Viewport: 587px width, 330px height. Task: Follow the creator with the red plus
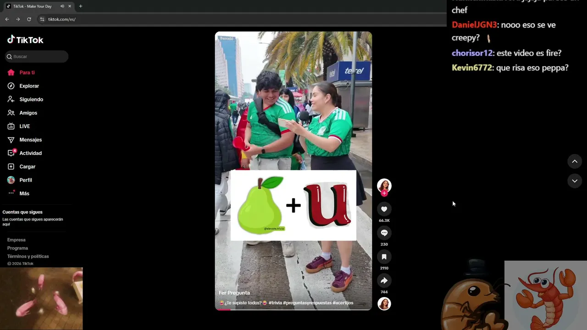coord(384,193)
